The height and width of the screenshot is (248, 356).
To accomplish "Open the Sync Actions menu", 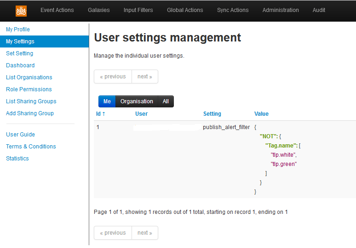I will pos(232,10).
